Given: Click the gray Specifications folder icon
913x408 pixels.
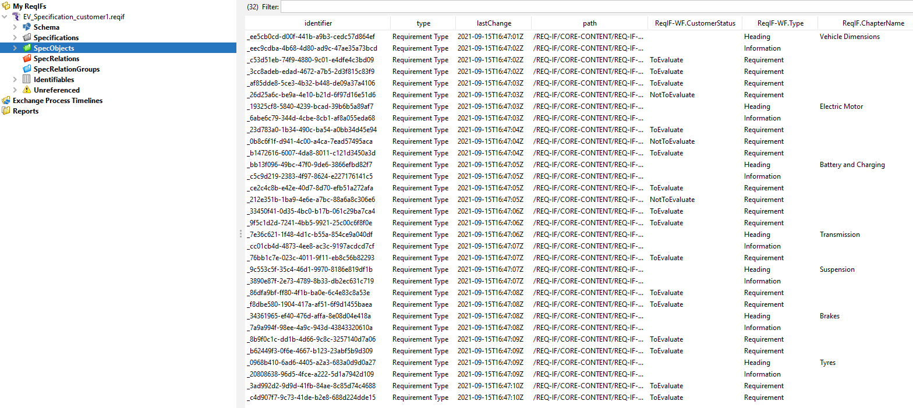Looking at the screenshot, I should [27, 38].
